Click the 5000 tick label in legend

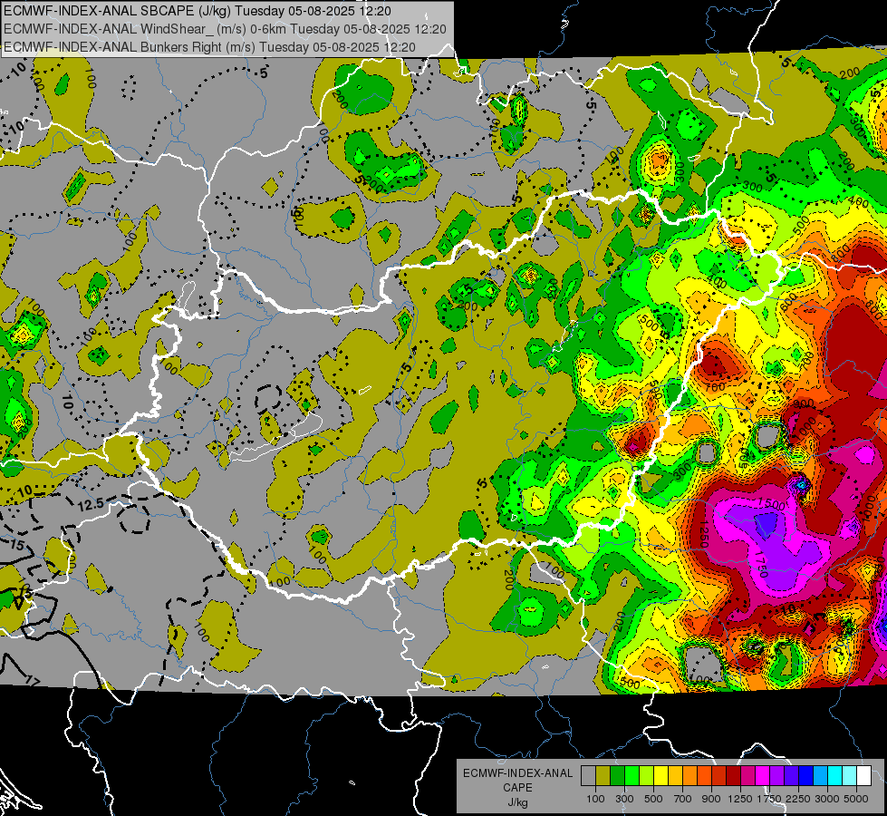pos(856,799)
